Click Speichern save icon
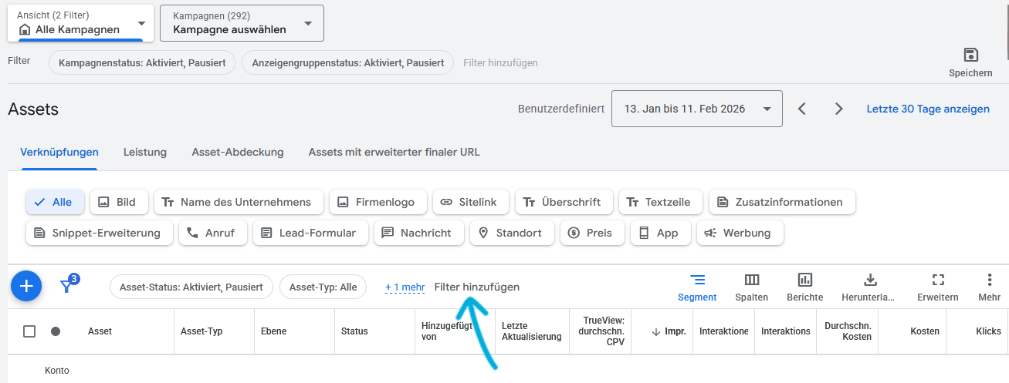The height and width of the screenshot is (383, 1009). [970, 55]
